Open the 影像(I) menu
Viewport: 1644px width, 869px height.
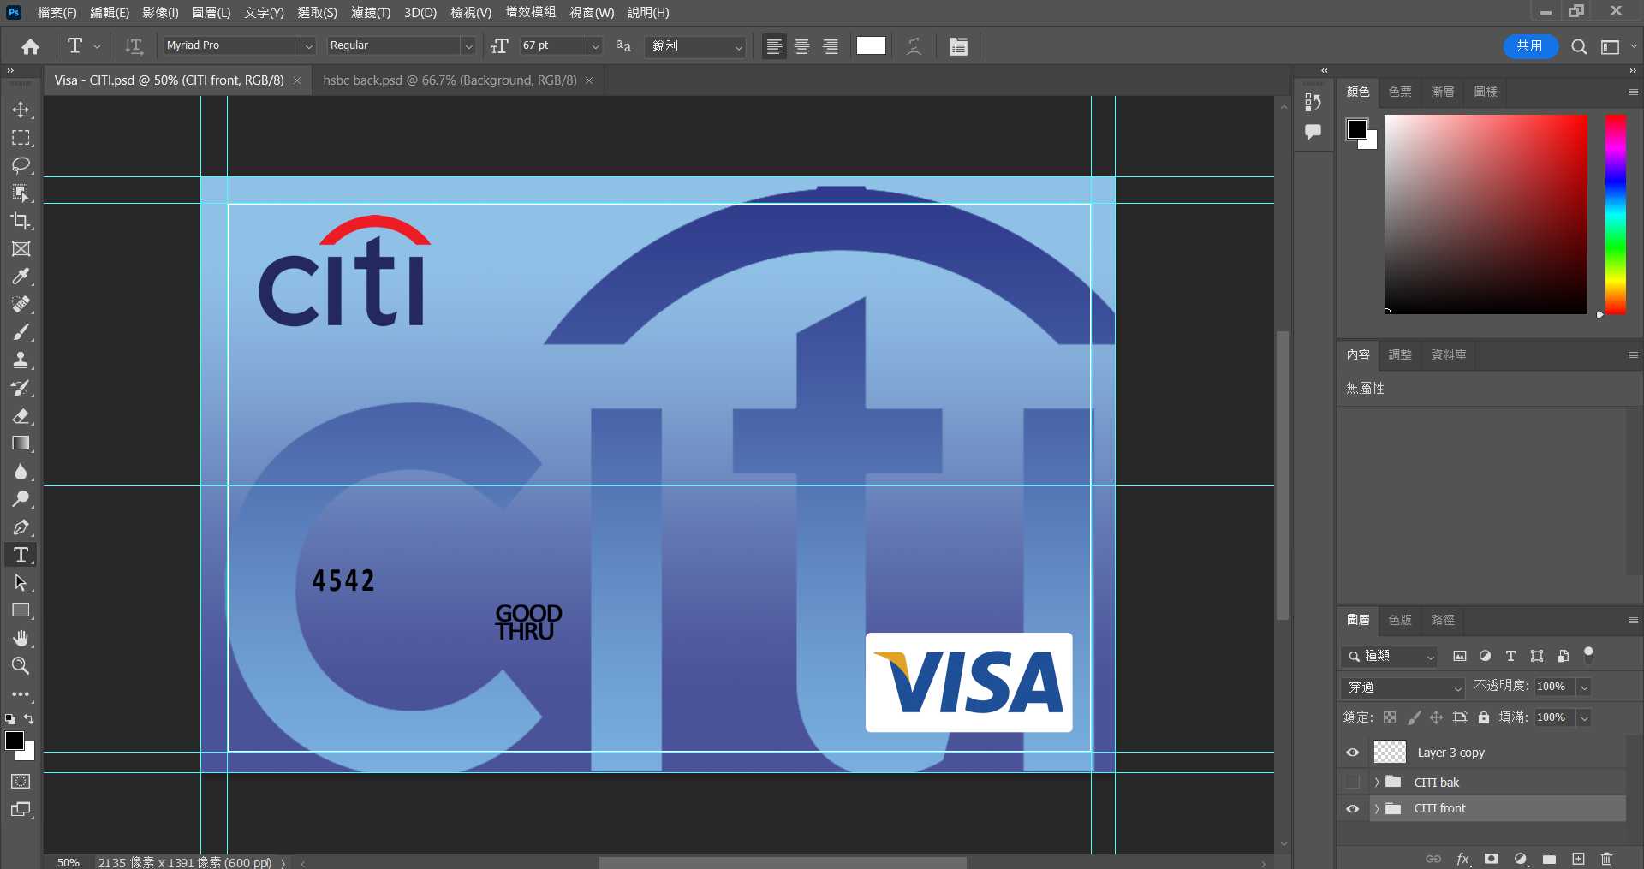[x=160, y=12]
